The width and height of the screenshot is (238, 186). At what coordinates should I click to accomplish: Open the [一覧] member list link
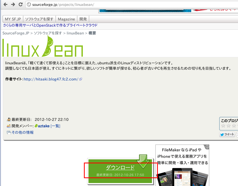pyautogui.click(x=55, y=126)
